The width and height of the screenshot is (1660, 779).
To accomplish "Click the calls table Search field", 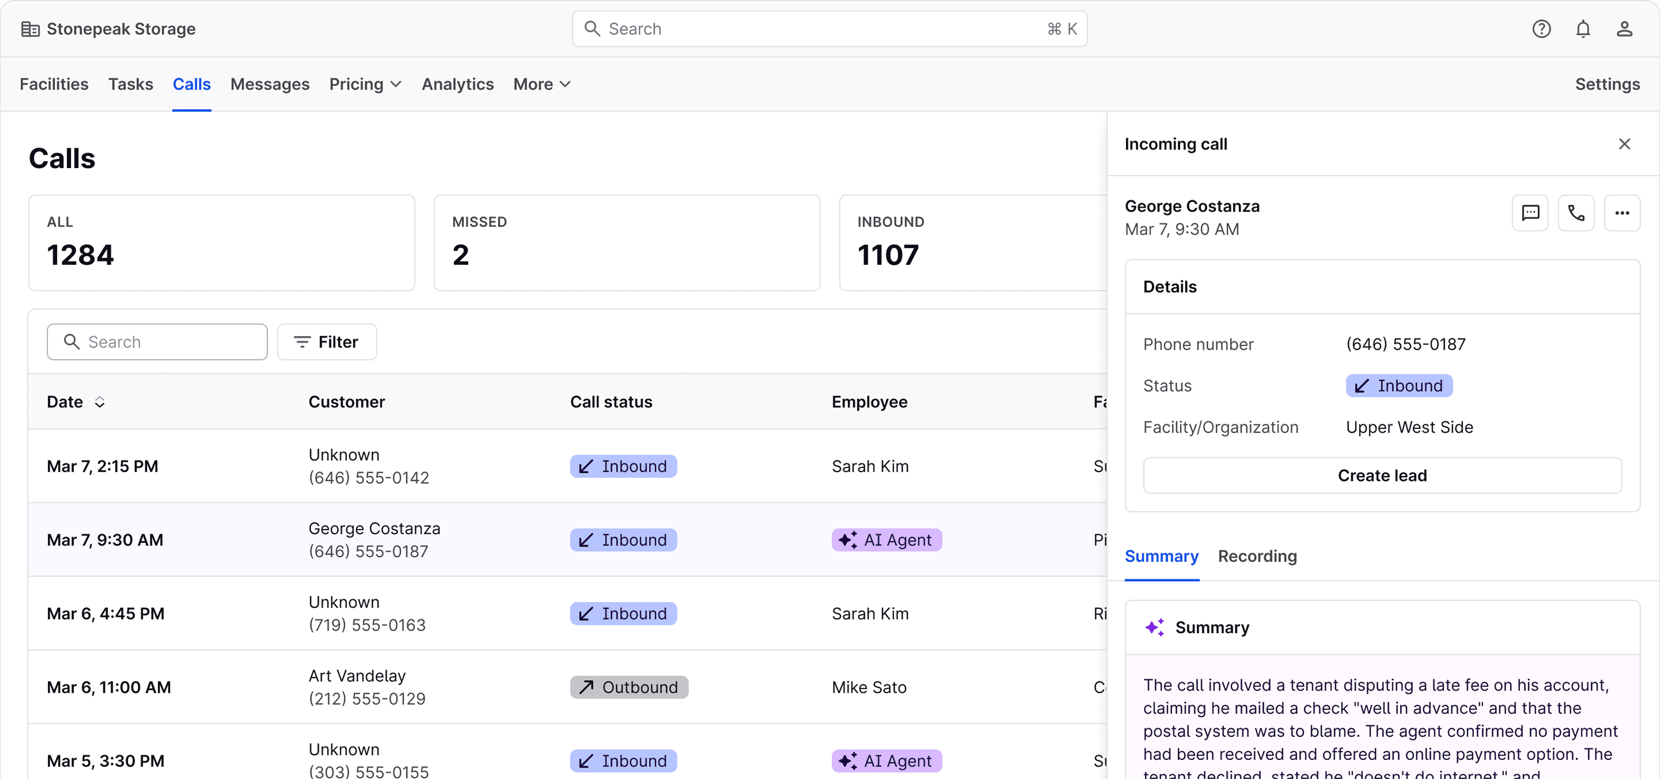I will (157, 341).
